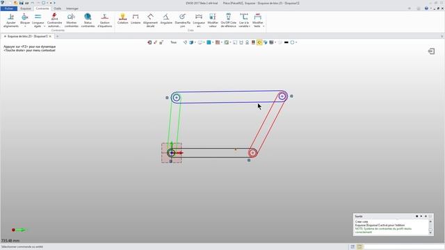Click Modifier valeur tool
The height and width of the screenshot is (250, 445).
pyautogui.click(x=213, y=20)
